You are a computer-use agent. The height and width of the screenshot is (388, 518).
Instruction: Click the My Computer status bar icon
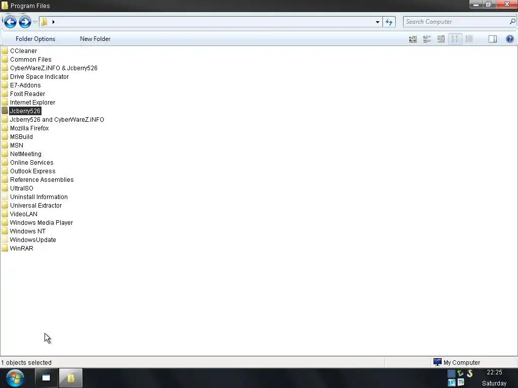[x=438, y=362]
